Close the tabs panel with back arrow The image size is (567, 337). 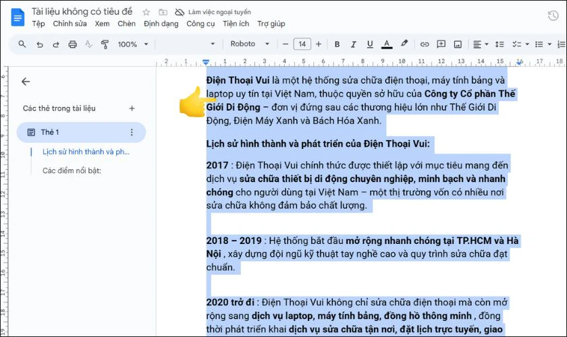coord(26,82)
